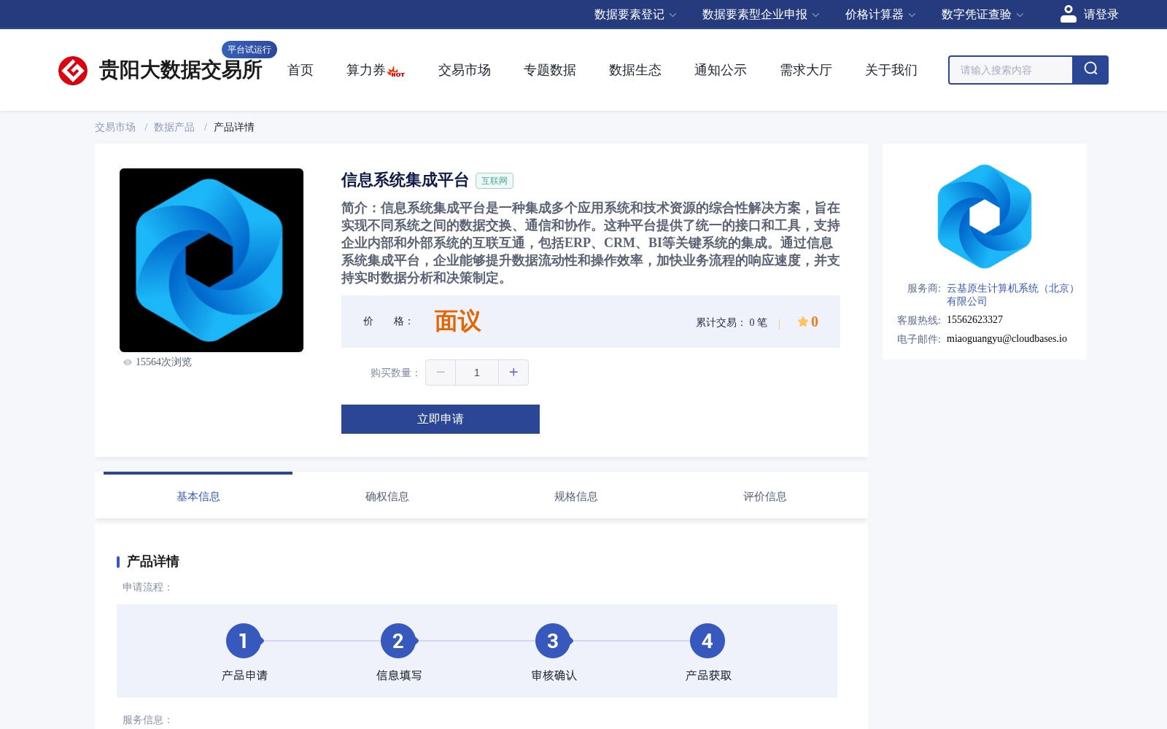Click the email miaoguangyu@cloudbases.io
This screenshot has width=1167, height=729.
click(1007, 338)
